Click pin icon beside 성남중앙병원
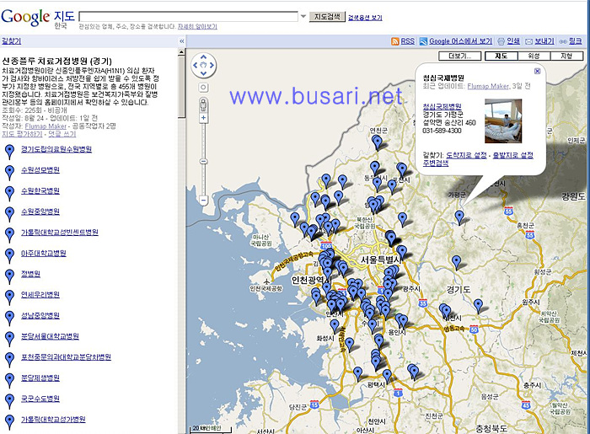 pyautogui.click(x=10, y=318)
